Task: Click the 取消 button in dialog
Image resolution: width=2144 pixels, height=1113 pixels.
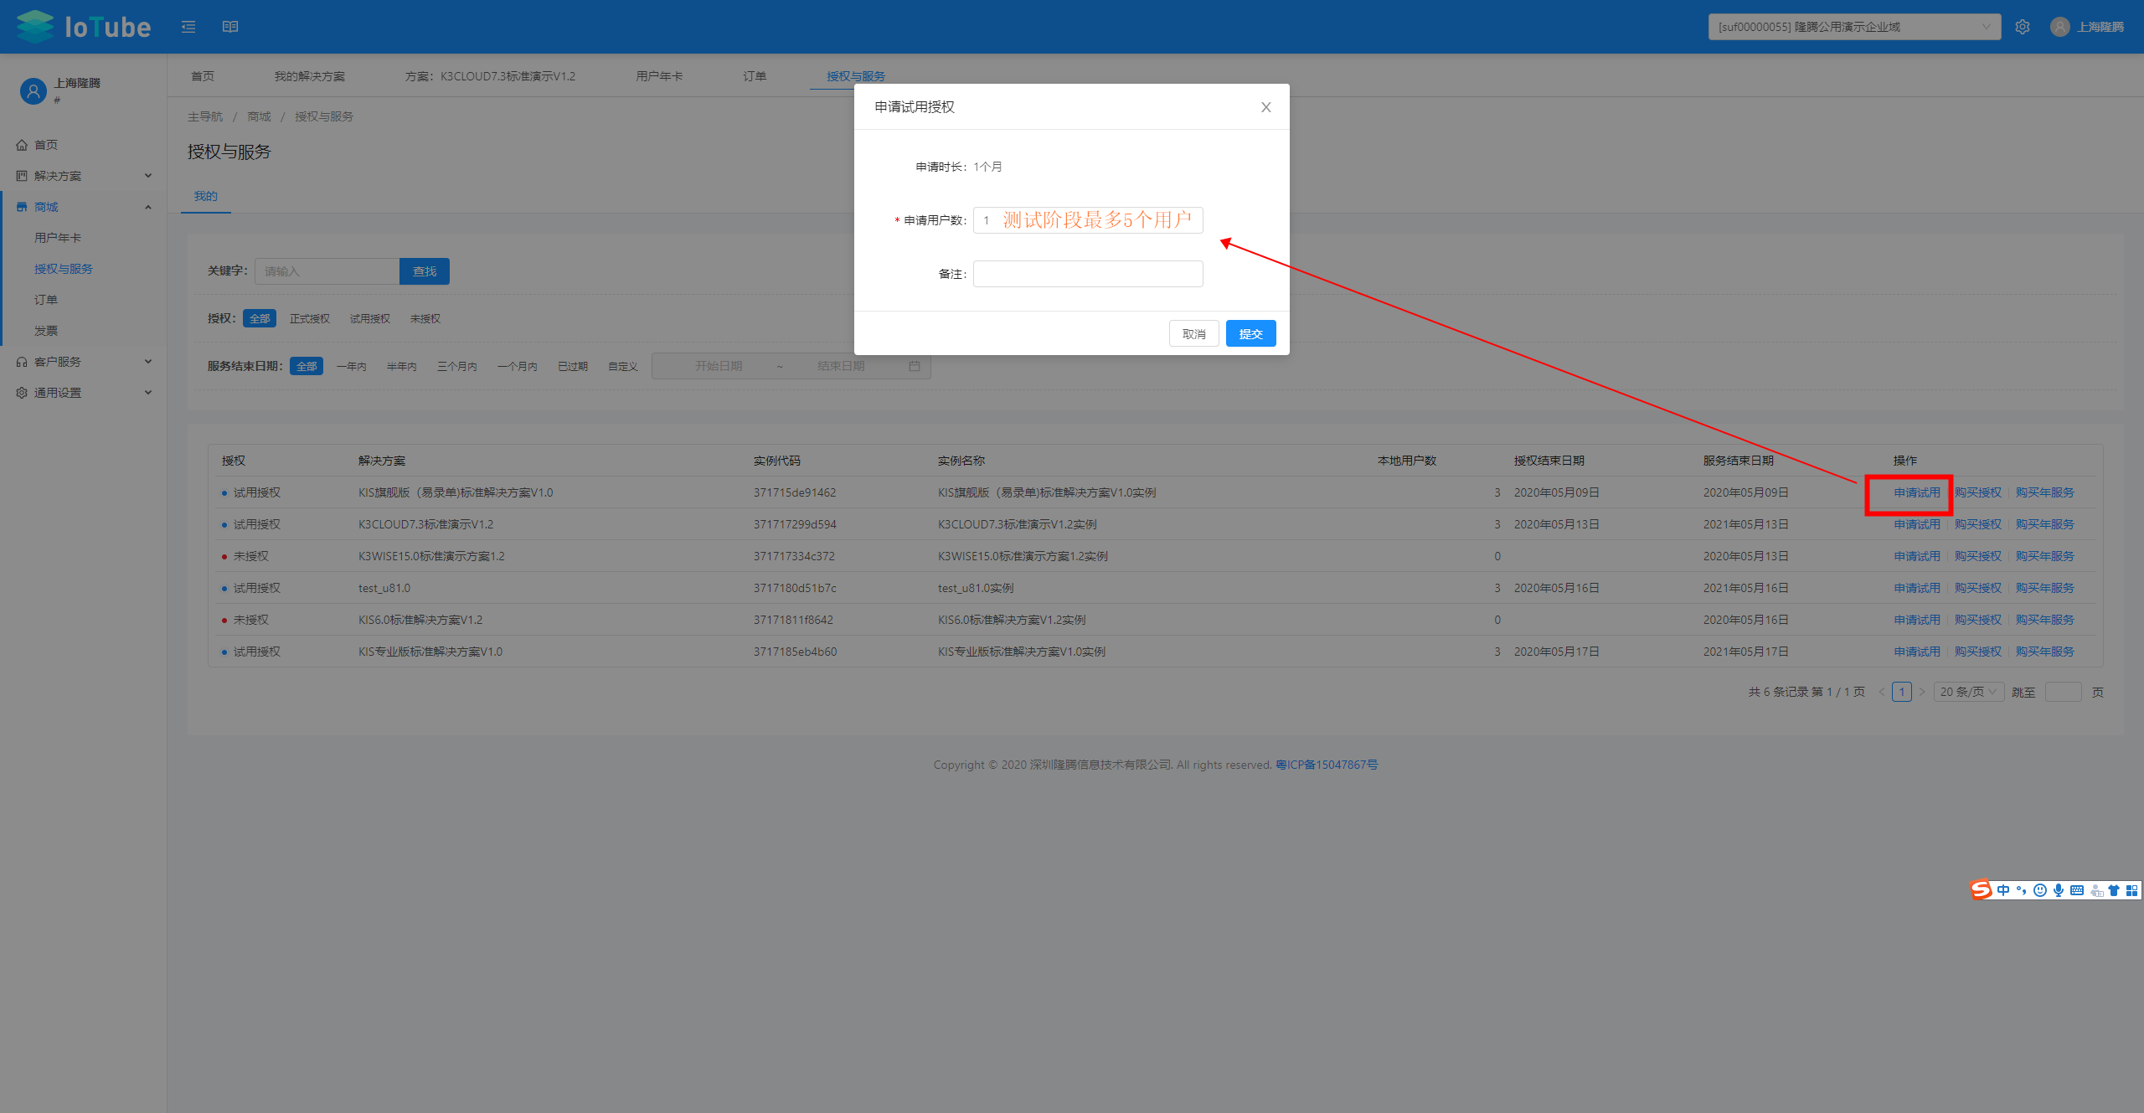Action: point(1193,333)
